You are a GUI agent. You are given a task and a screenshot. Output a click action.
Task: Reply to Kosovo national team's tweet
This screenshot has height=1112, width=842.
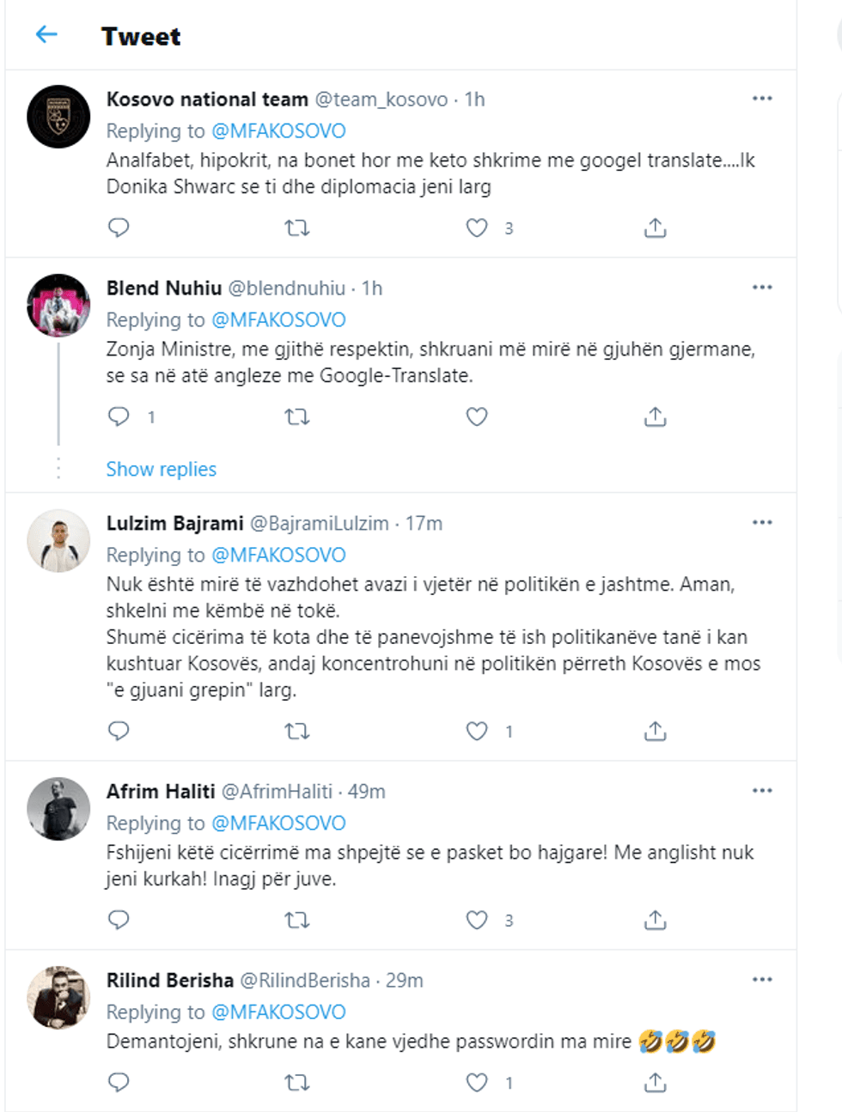(x=119, y=228)
